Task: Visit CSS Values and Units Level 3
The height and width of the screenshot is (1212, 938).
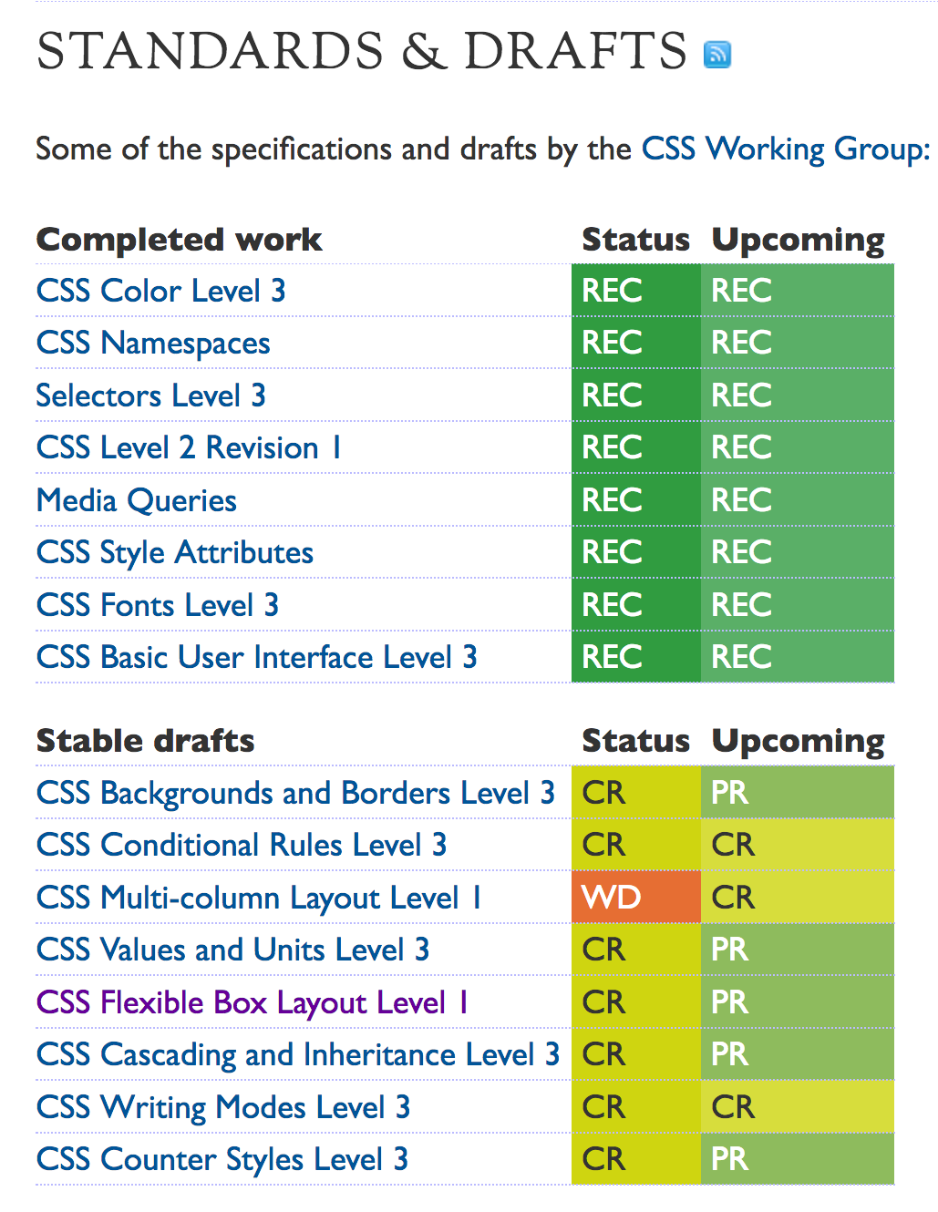Action: tap(232, 950)
